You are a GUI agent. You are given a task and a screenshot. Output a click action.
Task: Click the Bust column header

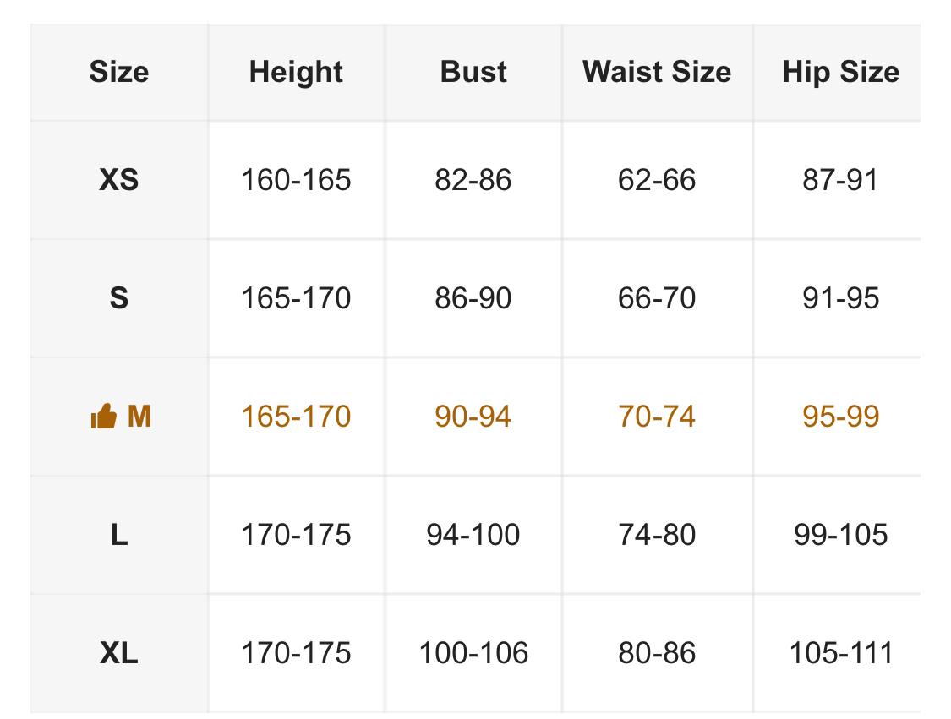pos(473,72)
